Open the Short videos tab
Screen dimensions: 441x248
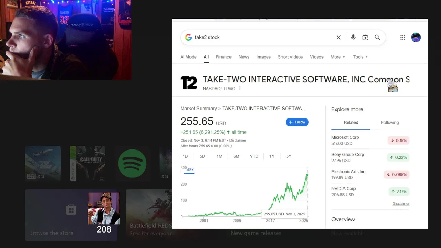[x=290, y=57]
